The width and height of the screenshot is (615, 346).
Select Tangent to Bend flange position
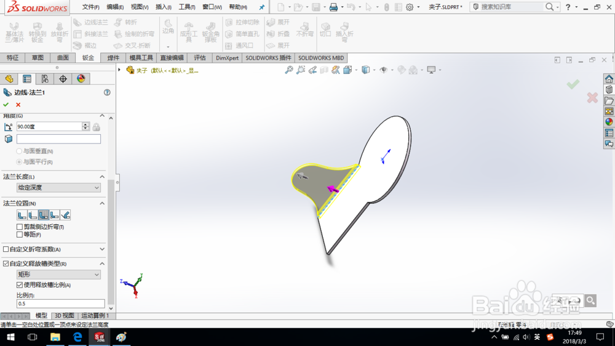click(66, 215)
